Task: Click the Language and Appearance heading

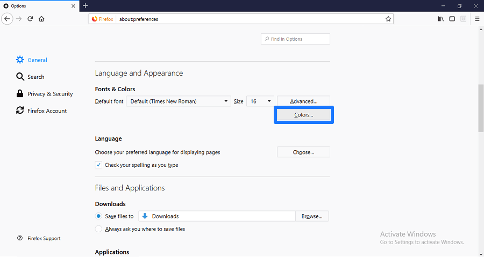Action: [x=139, y=73]
